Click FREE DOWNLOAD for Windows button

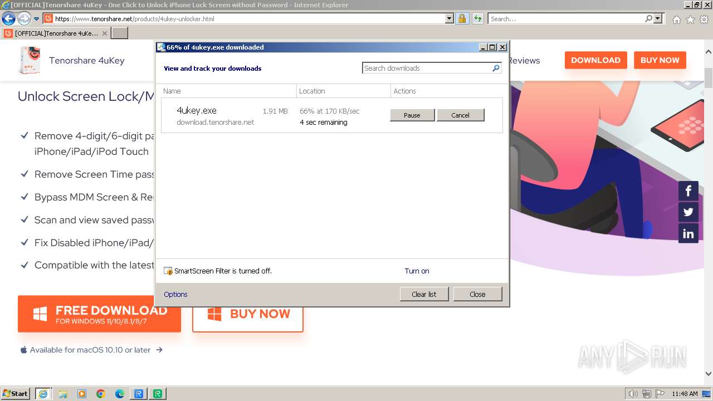pos(99,314)
